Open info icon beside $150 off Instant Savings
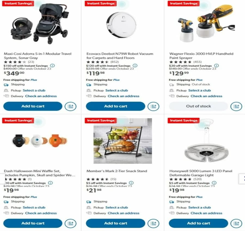The width and height of the screenshot is (245, 231). [52, 65]
